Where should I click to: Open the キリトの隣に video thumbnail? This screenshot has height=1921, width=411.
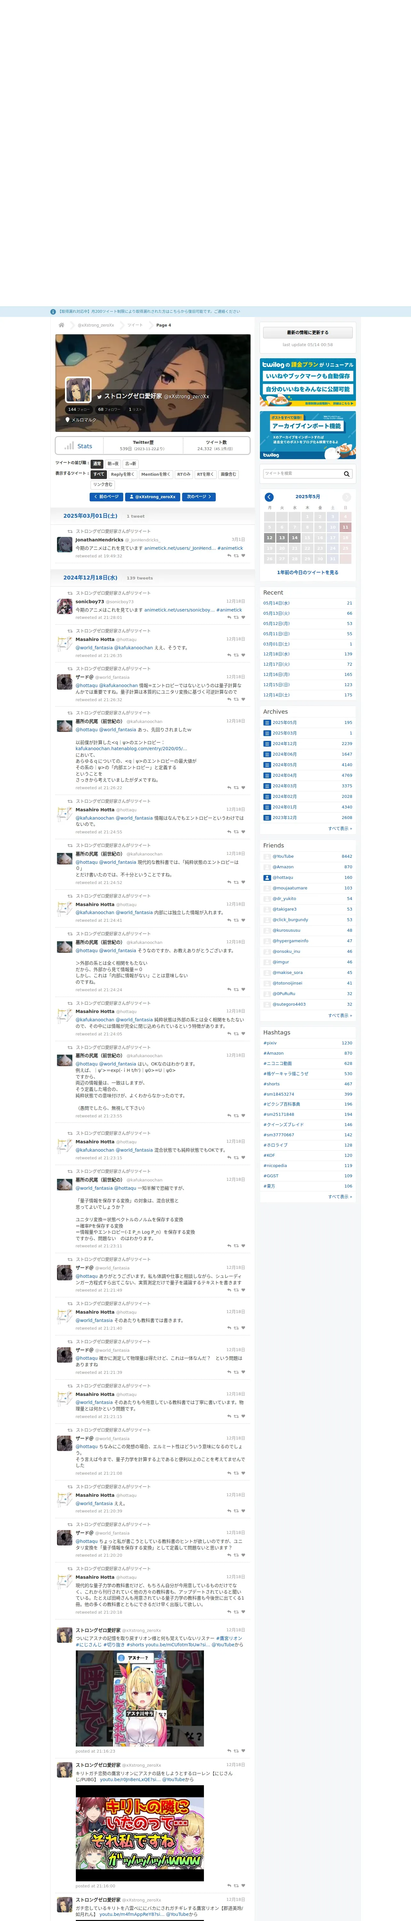click(140, 1833)
